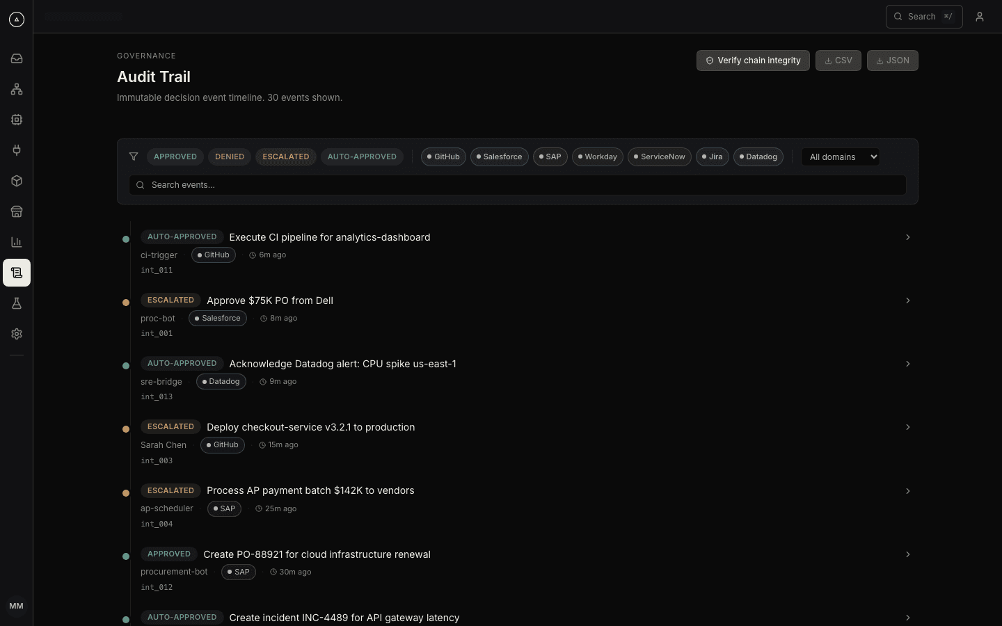Expand the Execute CI pipeline event chevron

pyautogui.click(x=908, y=237)
